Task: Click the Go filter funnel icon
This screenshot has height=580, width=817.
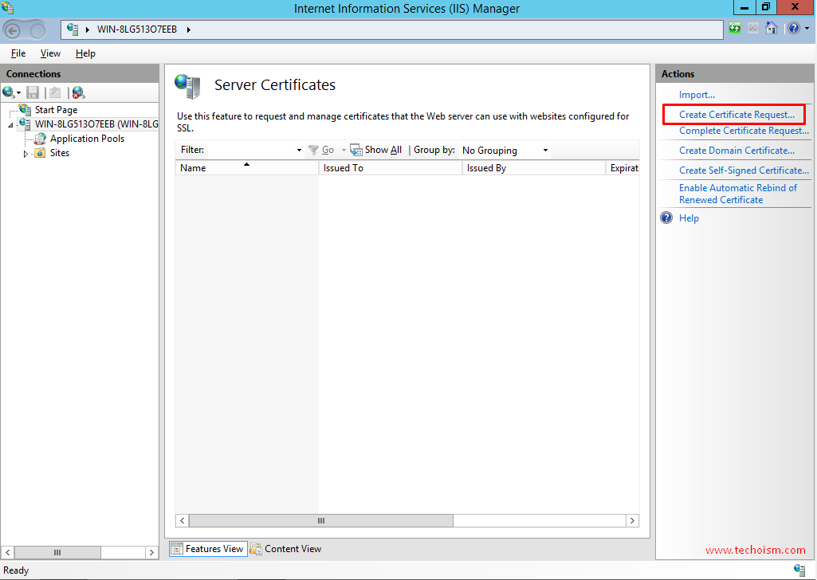Action: click(313, 150)
